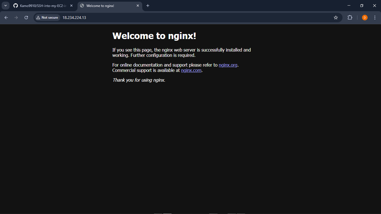Click the Not secure warning badge
This screenshot has width=381, height=214.
pos(47,17)
